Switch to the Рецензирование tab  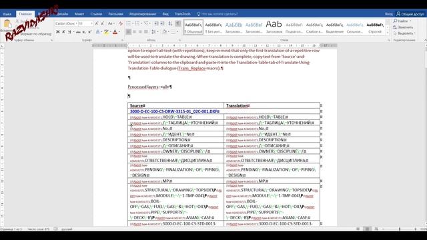[x=143, y=14]
